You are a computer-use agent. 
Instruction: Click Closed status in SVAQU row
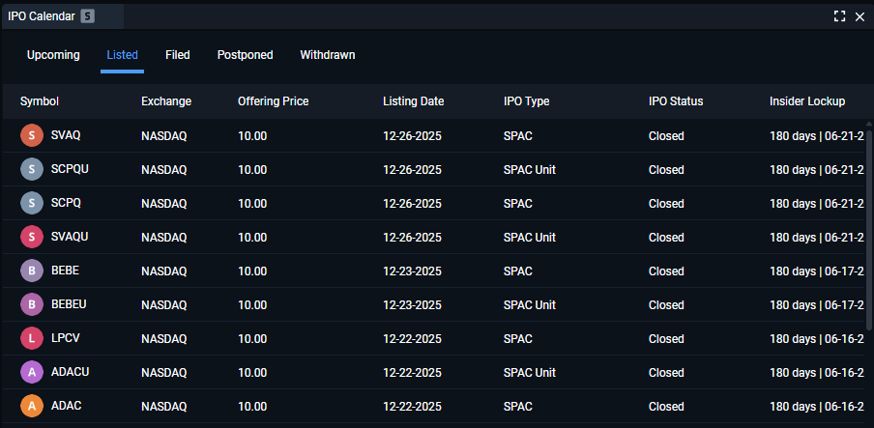click(666, 238)
